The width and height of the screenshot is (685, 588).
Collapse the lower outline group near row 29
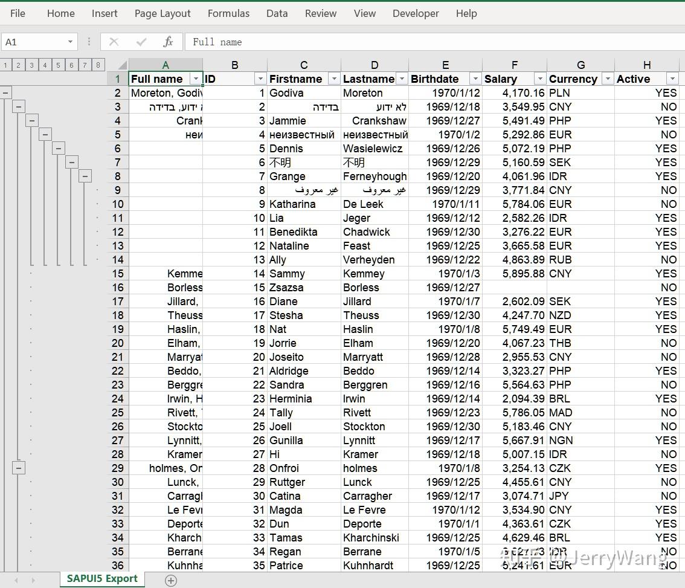(18, 467)
